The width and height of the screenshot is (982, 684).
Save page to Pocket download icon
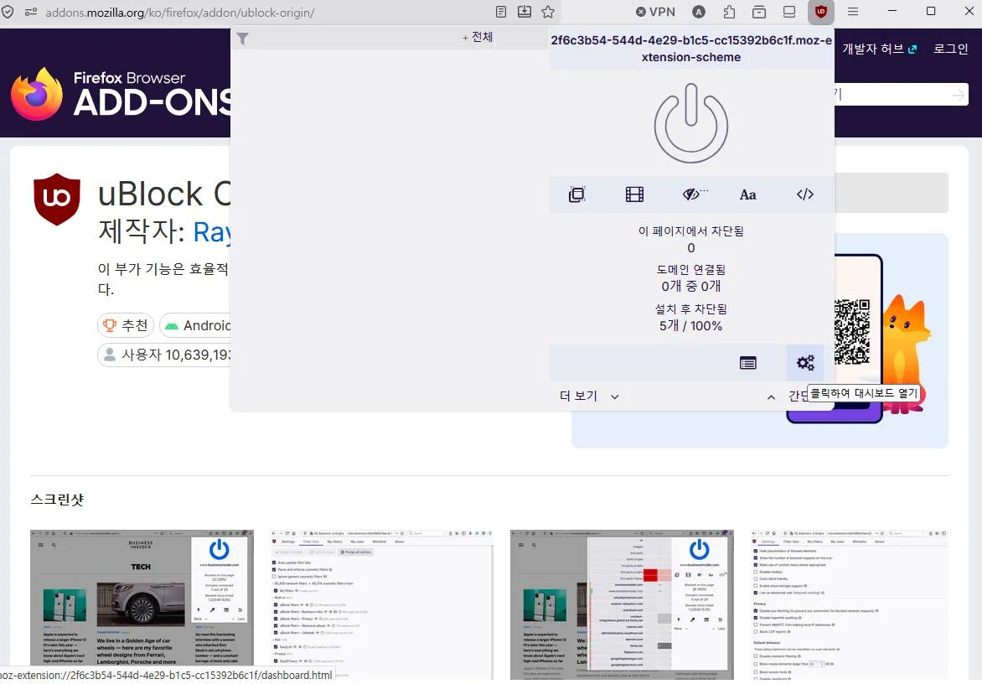[x=525, y=11]
